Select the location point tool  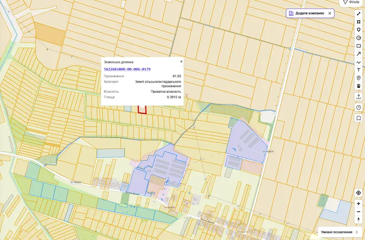359,78
